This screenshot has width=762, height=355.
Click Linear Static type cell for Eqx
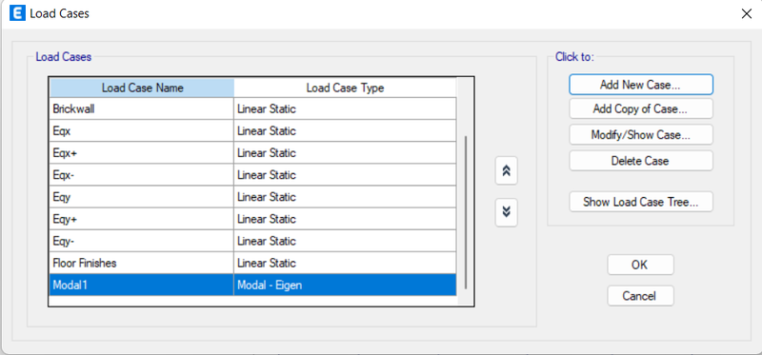(x=345, y=131)
